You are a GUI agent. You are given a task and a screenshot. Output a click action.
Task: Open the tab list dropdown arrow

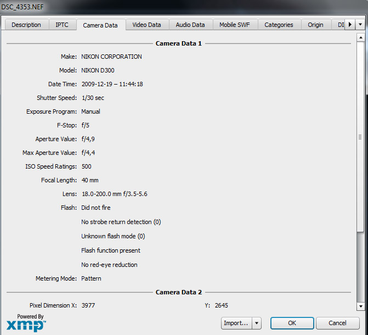[360, 25]
